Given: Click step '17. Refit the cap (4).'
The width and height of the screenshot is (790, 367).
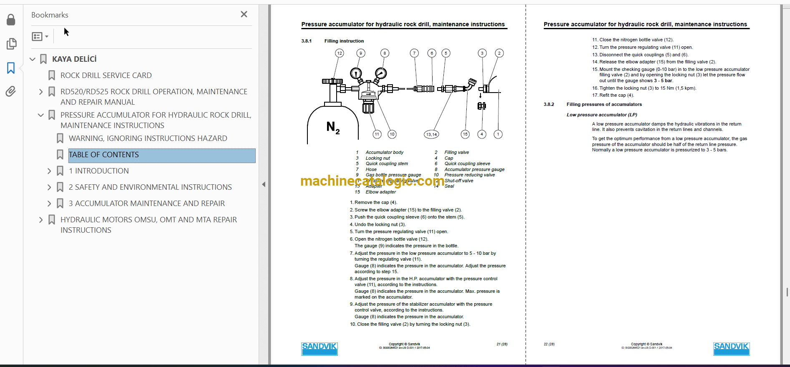Looking at the screenshot, I should pyautogui.click(x=613, y=95).
